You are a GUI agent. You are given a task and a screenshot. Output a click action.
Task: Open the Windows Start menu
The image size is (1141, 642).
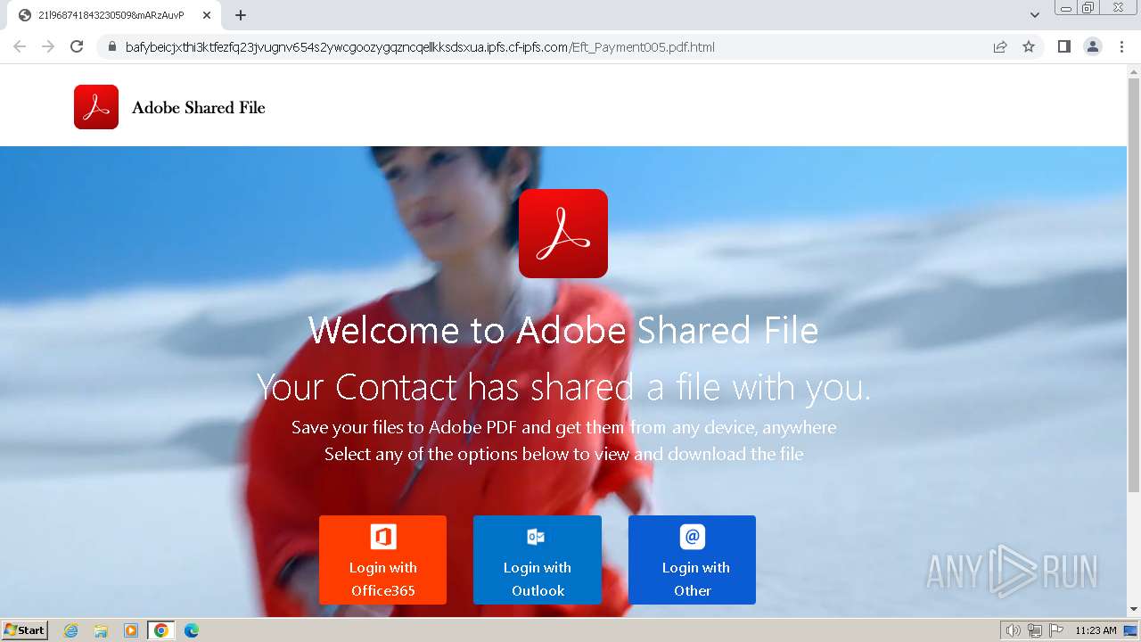25,630
